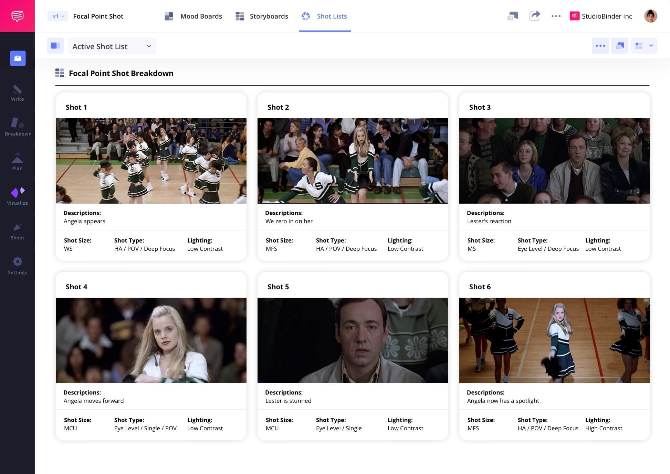Open Shot 5's still image of Lester
Image resolution: width=670 pixels, height=474 pixels.
pyautogui.click(x=353, y=340)
